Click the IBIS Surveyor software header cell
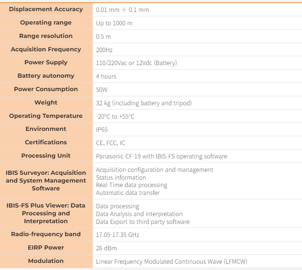The height and width of the screenshot is (270, 302). click(46, 180)
